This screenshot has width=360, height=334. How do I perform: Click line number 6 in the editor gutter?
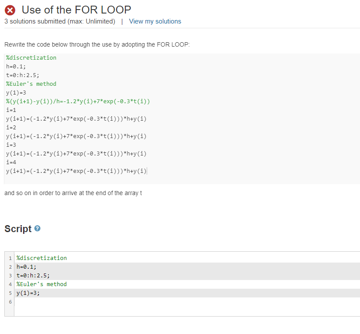click(10, 301)
